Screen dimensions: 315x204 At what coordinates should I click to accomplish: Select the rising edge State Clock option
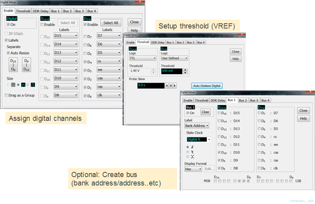(x=187, y=147)
